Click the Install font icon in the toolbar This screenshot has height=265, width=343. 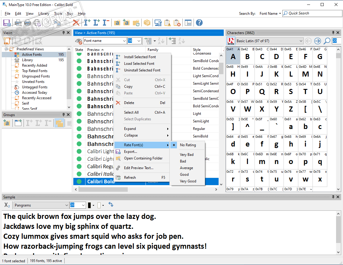[x=87, y=23]
